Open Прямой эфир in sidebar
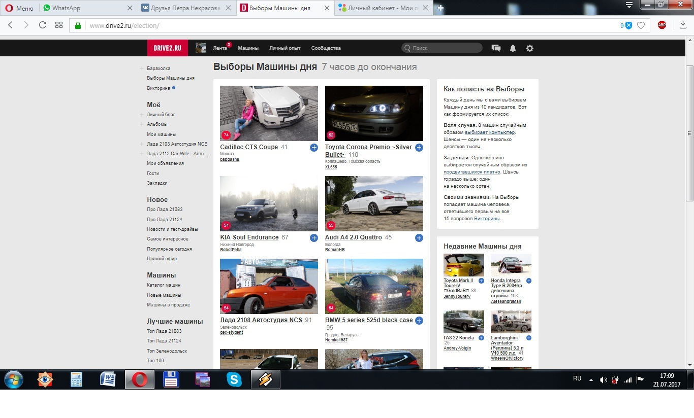This screenshot has width=694, height=418. [x=162, y=259]
